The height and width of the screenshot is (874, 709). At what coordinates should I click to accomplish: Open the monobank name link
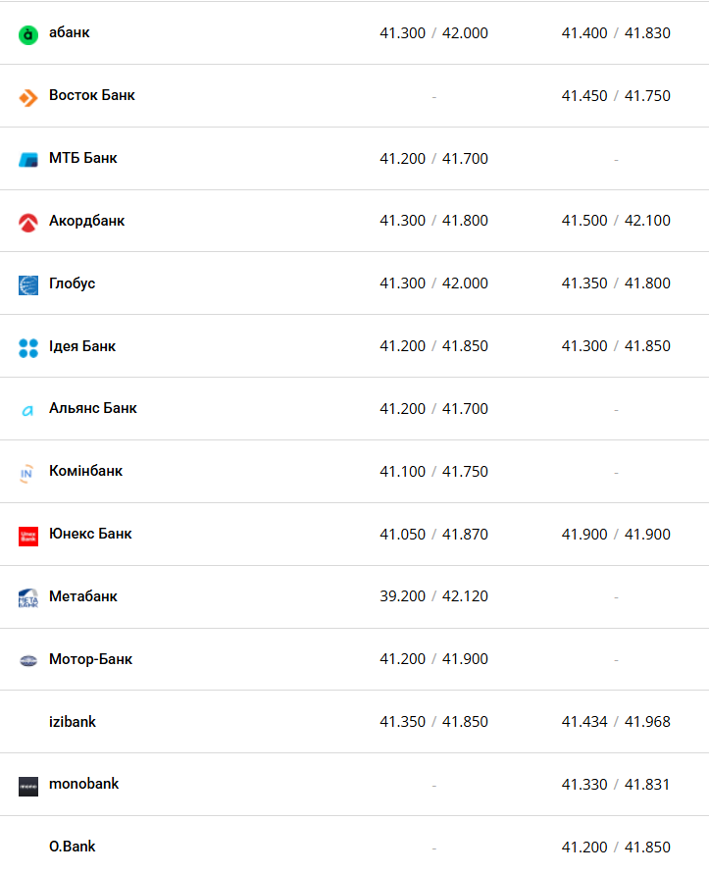84,784
